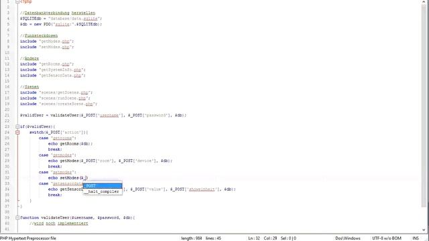
Task: Click the $validUser = validateUser line
Action: click(x=103, y=115)
